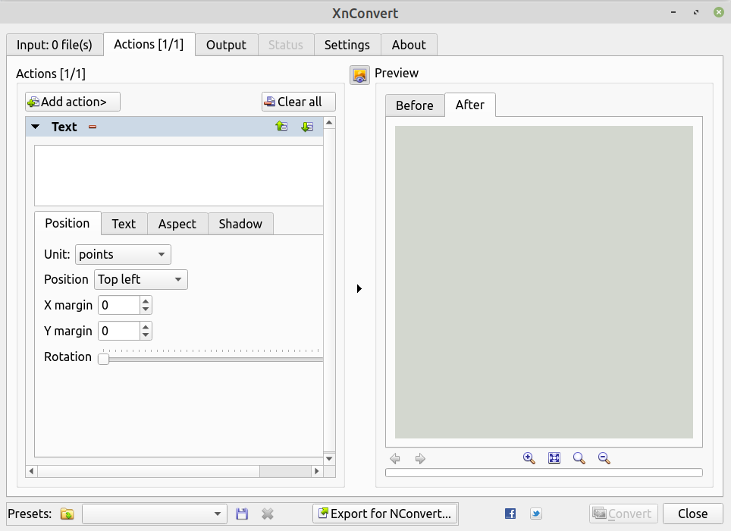Reset preview zoom to actual size

click(579, 458)
